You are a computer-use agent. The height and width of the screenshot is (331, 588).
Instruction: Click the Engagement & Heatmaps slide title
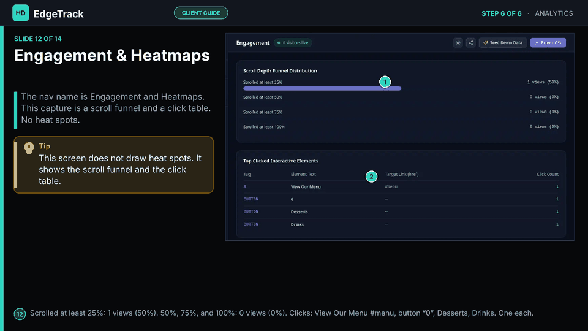click(111, 56)
